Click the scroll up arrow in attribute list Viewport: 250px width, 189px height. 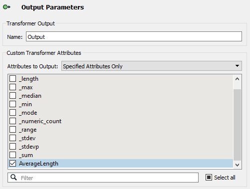238,79
